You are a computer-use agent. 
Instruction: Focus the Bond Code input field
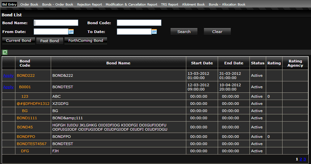(x=139, y=23)
